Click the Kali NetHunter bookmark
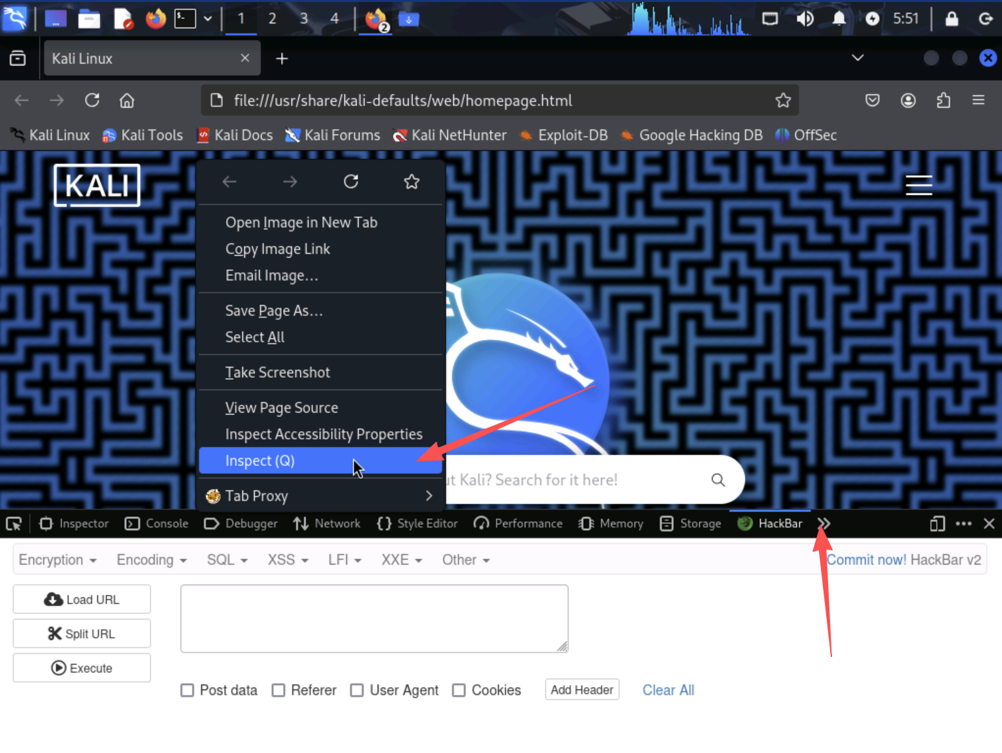1002x753 pixels. (450, 135)
